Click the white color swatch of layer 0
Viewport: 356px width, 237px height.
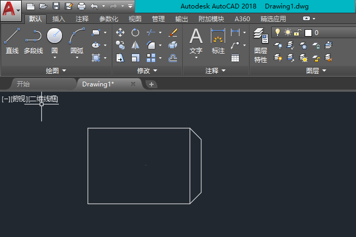point(308,33)
